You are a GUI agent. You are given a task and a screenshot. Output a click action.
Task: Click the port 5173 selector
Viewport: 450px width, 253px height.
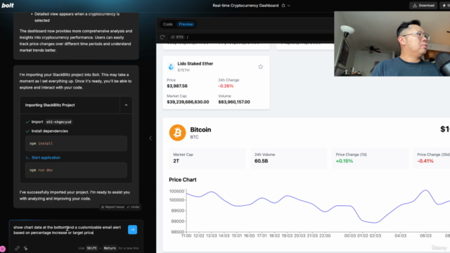pos(177,37)
